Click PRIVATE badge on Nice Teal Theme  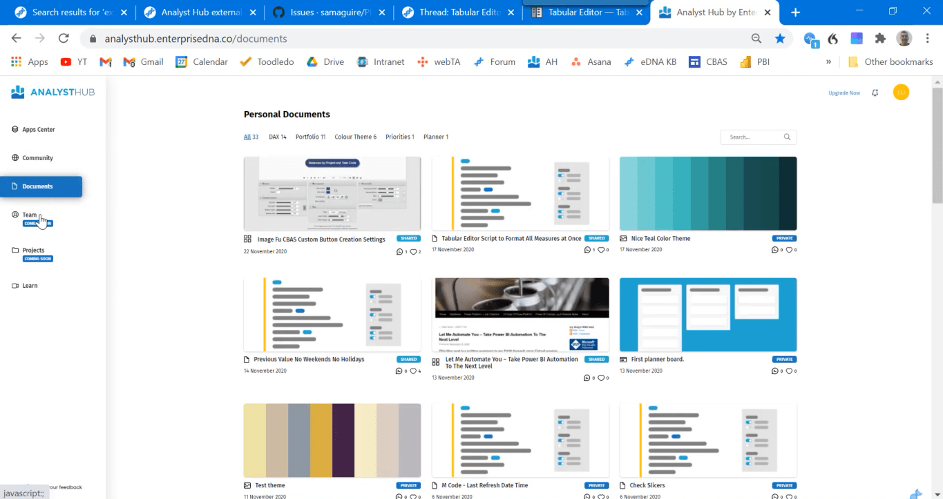(x=784, y=238)
